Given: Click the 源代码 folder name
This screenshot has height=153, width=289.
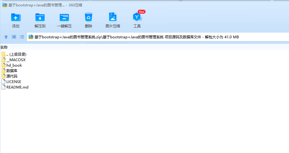Looking at the screenshot, I should [12, 76].
